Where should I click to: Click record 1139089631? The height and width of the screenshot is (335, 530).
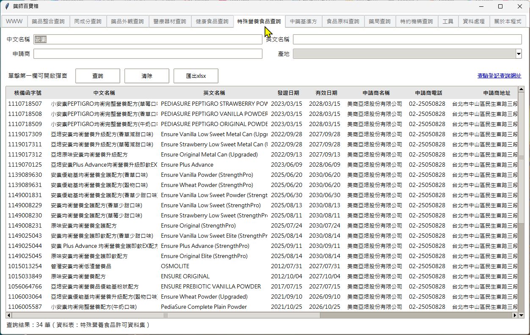[25, 185]
